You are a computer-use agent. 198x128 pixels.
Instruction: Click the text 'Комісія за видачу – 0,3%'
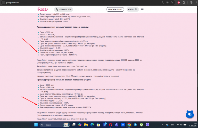50,48
